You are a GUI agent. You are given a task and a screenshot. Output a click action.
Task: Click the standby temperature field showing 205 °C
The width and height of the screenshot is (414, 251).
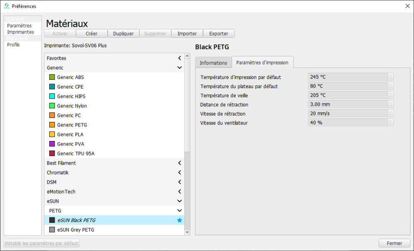click(x=351, y=95)
